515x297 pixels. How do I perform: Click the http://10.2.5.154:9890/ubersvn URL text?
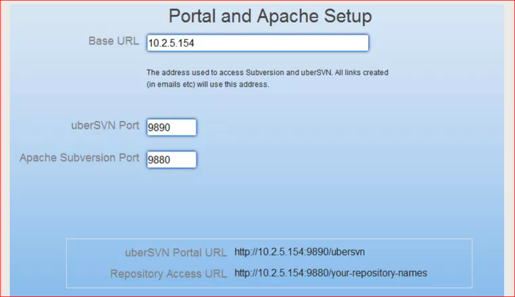point(299,252)
